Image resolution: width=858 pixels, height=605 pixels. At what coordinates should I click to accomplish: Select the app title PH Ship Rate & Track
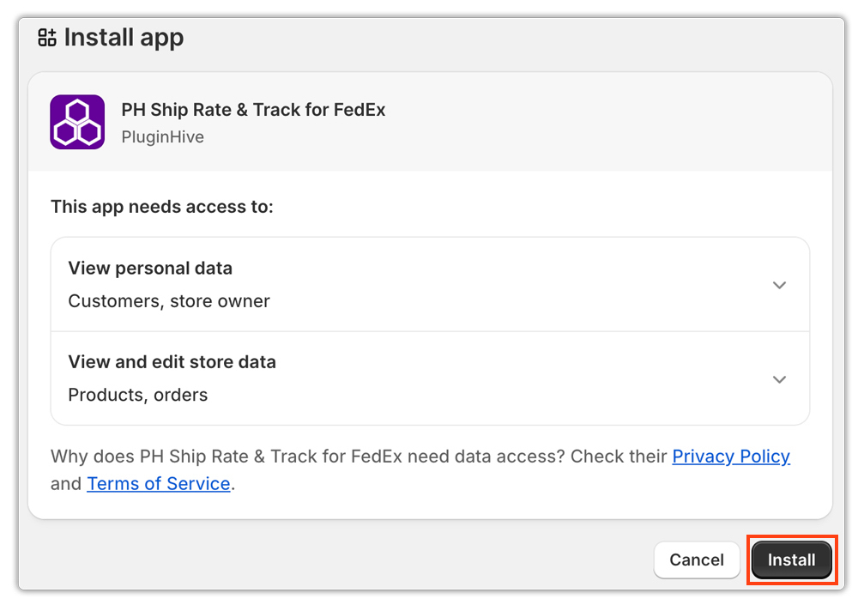[x=253, y=110]
